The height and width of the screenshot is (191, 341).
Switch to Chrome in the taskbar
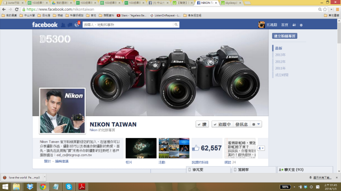tap(43, 187)
